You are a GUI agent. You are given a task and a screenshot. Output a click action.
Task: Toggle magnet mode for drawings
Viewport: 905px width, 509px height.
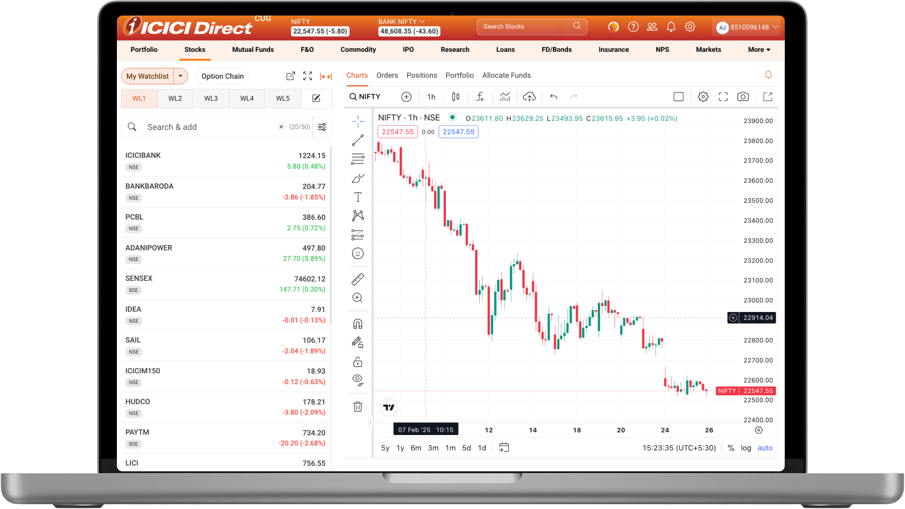(358, 324)
